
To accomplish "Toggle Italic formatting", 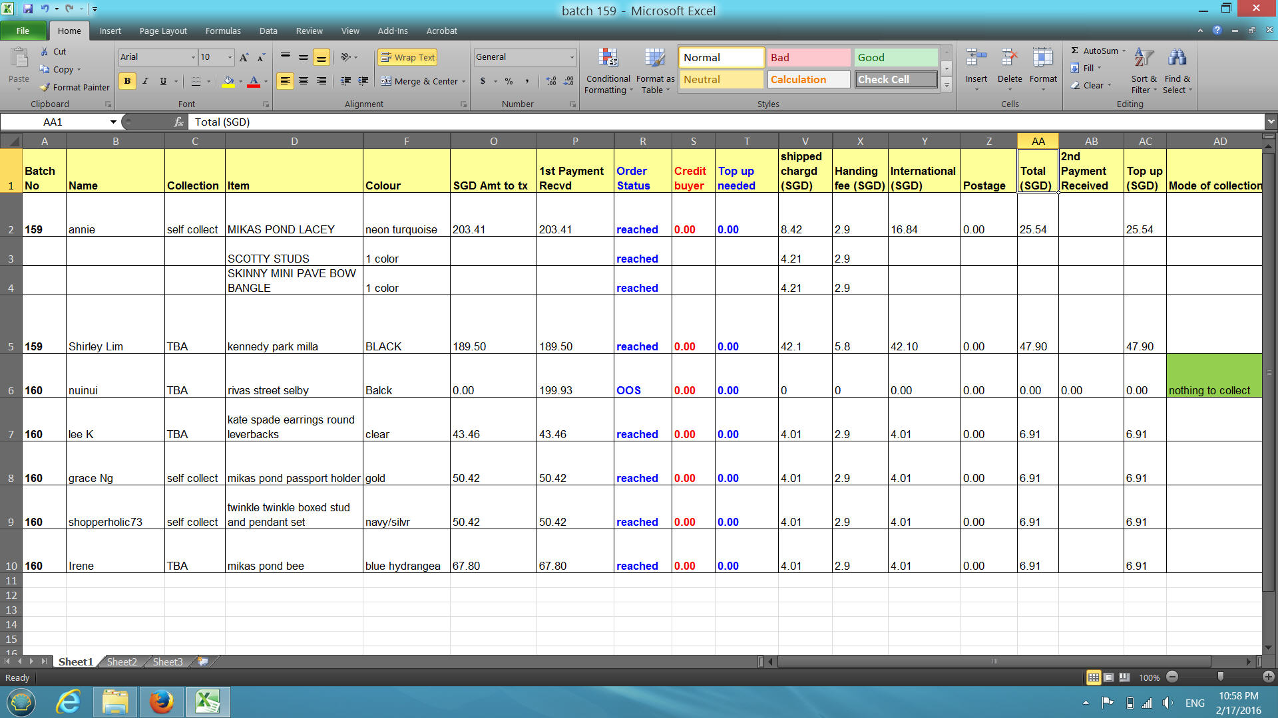I will [145, 81].
